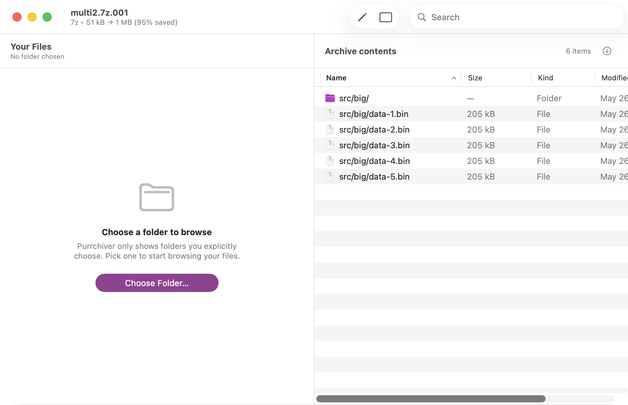Click the magnifying glass search icon
The height and width of the screenshot is (405, 628).
[422, 17]
